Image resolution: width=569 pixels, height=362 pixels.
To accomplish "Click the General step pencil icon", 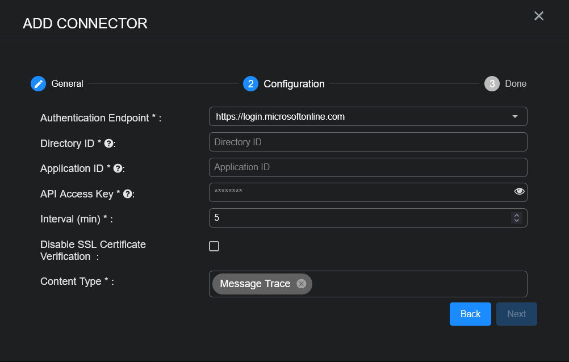I will pos(38,84).
